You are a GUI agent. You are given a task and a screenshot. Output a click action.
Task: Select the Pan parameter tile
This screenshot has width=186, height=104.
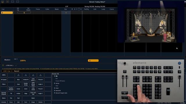[x=11, y=98]
